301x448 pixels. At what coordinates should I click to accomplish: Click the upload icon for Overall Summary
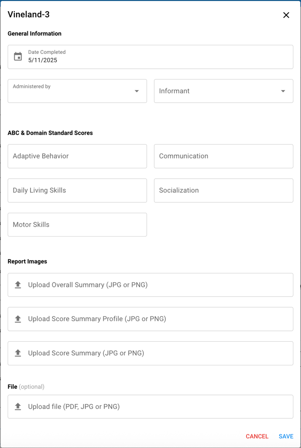click(18, 285)
